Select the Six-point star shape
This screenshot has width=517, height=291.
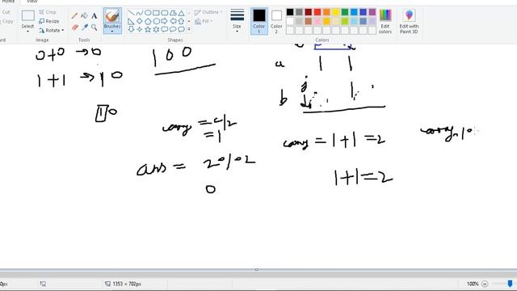tap(156, 29)
